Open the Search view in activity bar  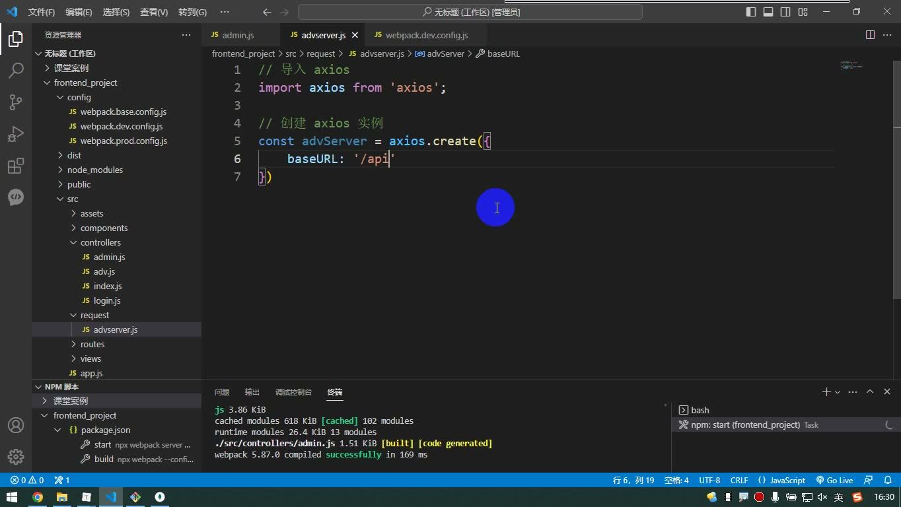(16, 70)
